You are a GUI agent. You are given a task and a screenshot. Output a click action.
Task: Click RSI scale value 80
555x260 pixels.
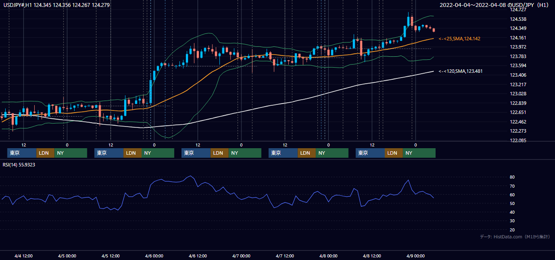(x=512, y=177)
